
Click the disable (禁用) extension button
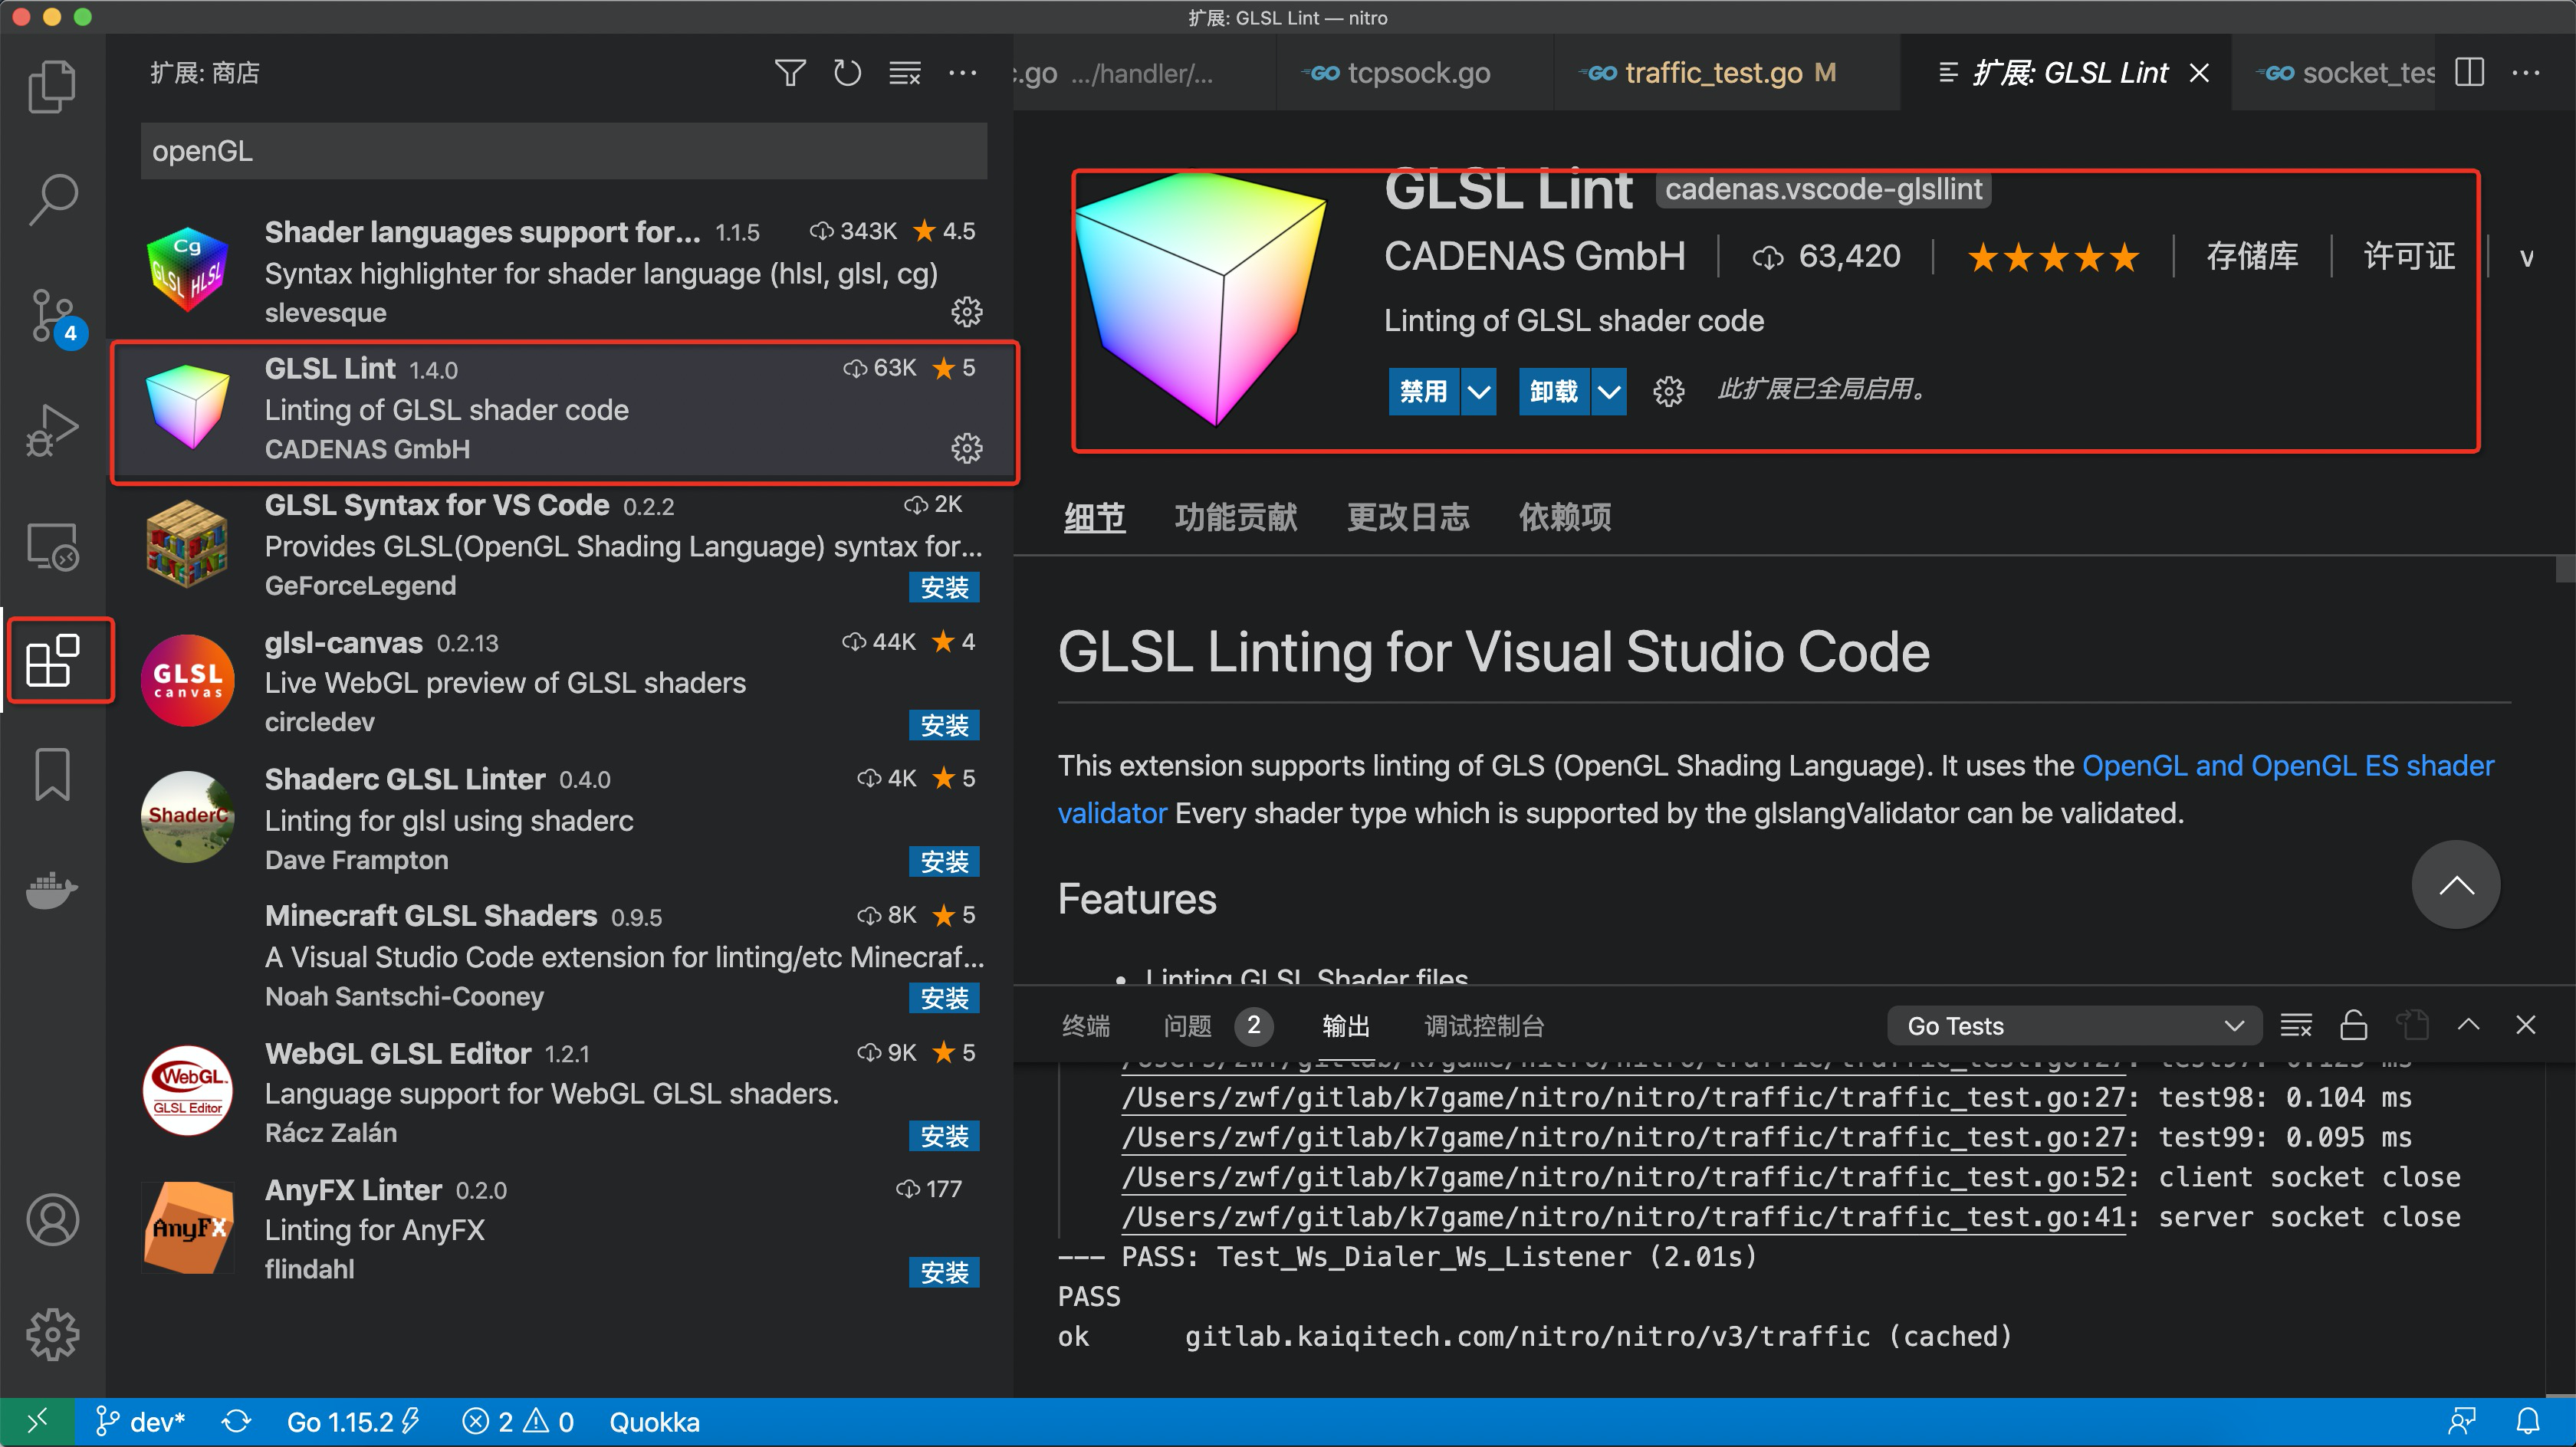tap(1424, 391)
